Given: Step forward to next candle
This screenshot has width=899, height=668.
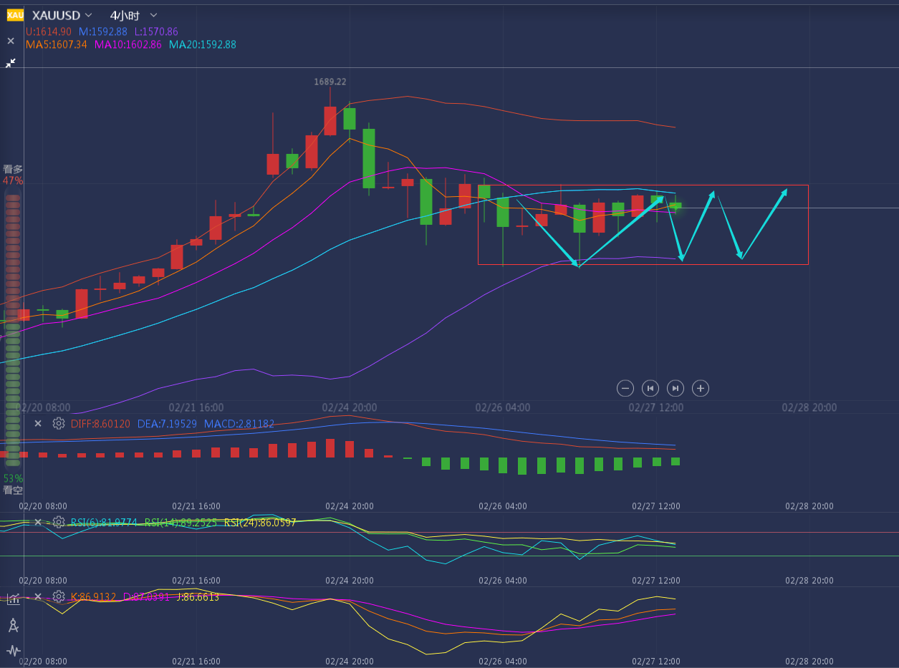Looking at the screenshot, I should 676,388.
